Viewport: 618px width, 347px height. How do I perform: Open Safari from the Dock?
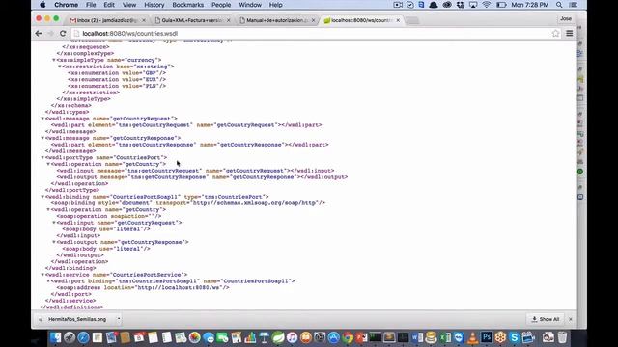83,337
